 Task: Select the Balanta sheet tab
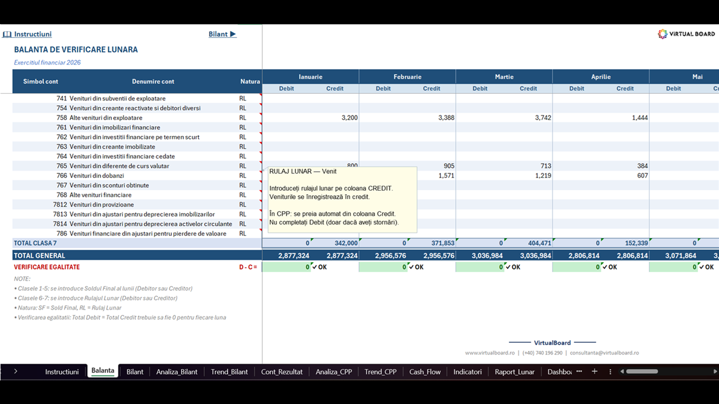click(103, 371)
